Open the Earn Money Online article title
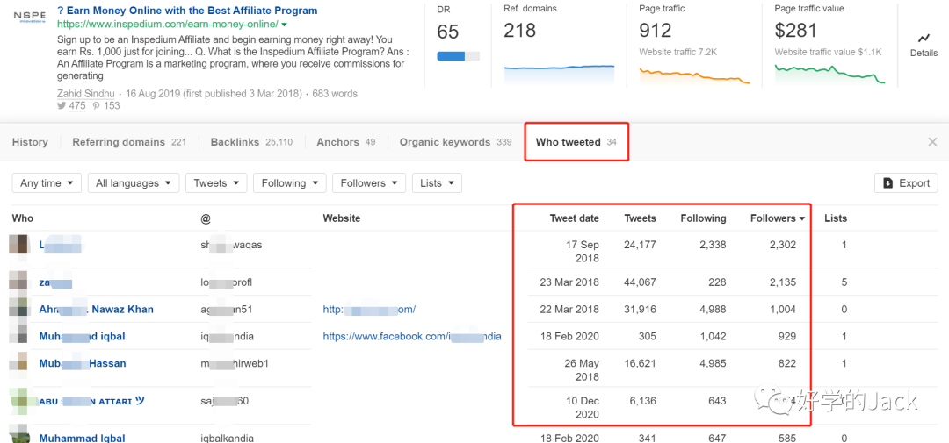The image size is (949, 443). pyautogui.click(x=187, y=11)
